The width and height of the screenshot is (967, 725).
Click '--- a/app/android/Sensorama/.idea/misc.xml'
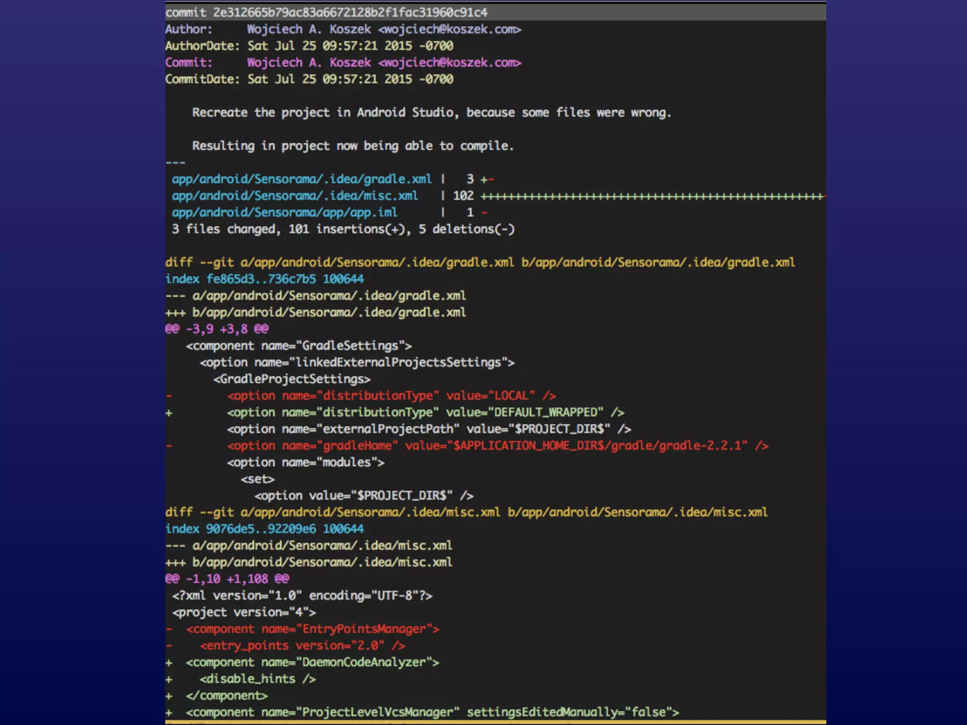point(309,546)
